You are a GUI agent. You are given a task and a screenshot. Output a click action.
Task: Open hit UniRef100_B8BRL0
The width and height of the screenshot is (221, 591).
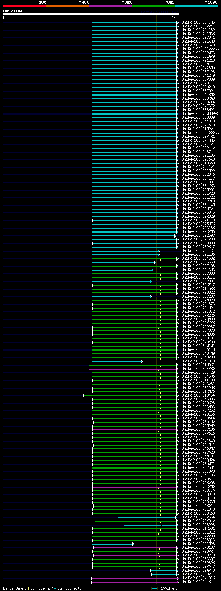point(198,555)
